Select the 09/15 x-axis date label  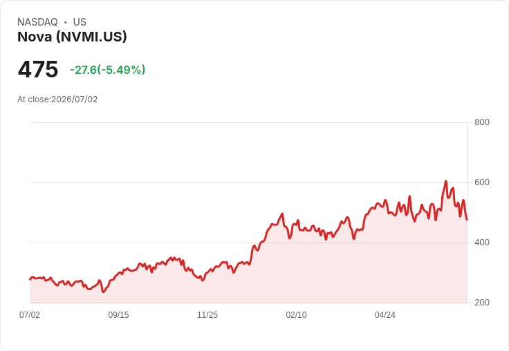click(x=118, y=314)
